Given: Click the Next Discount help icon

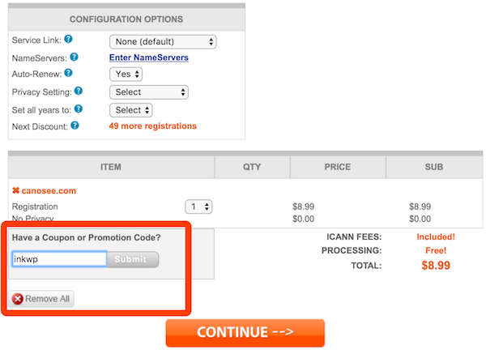Looking at the screenshot, I should point(75,126).
